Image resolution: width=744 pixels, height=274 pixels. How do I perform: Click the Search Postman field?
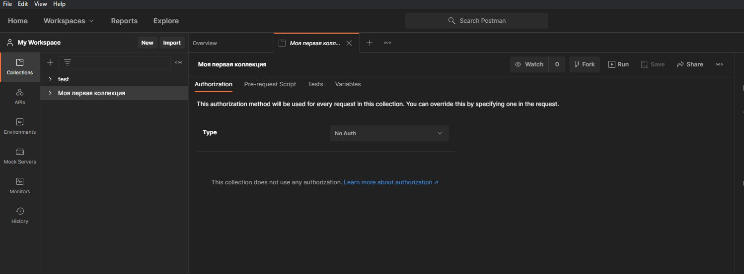coord(477,21)
